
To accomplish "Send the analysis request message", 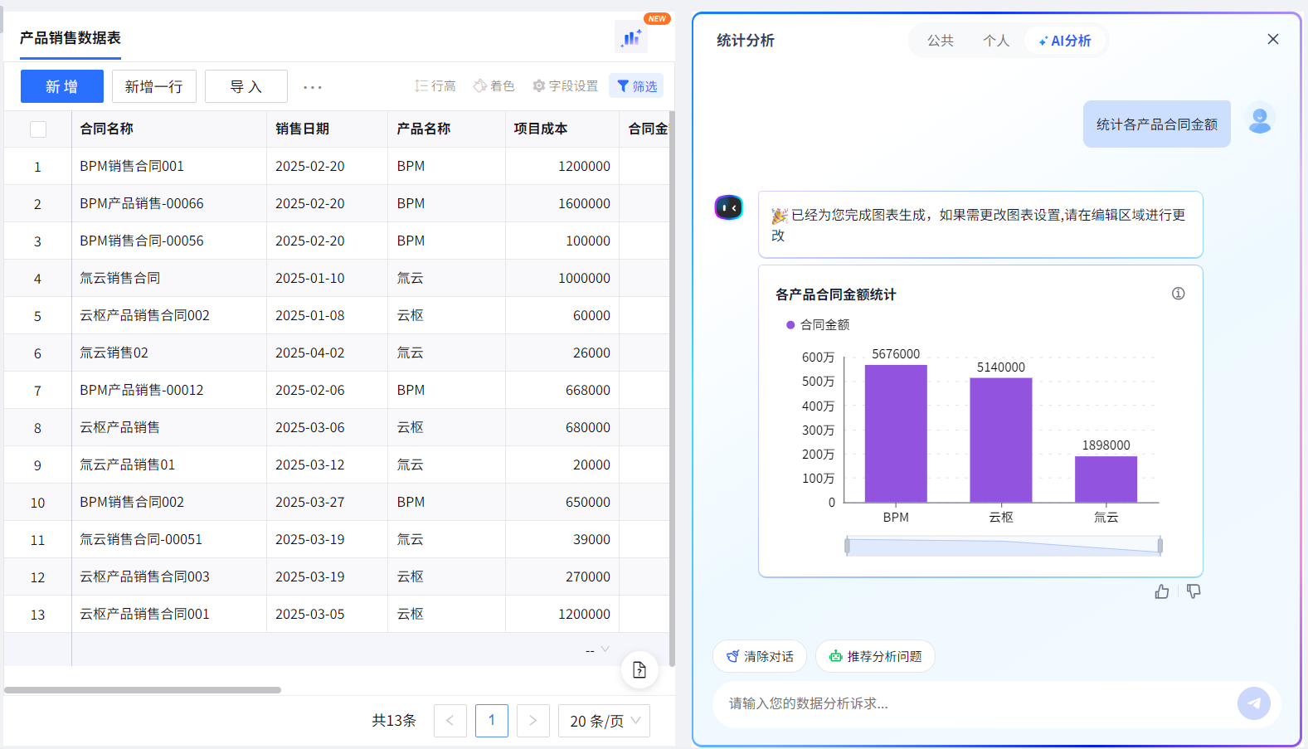I will pyautogui.click(x=1254, y=703).
